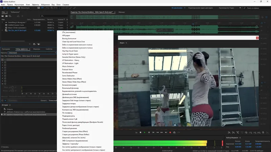
Task: Switch to the Свойства tab
Action: pyautogui.click(x=49, y=49)
